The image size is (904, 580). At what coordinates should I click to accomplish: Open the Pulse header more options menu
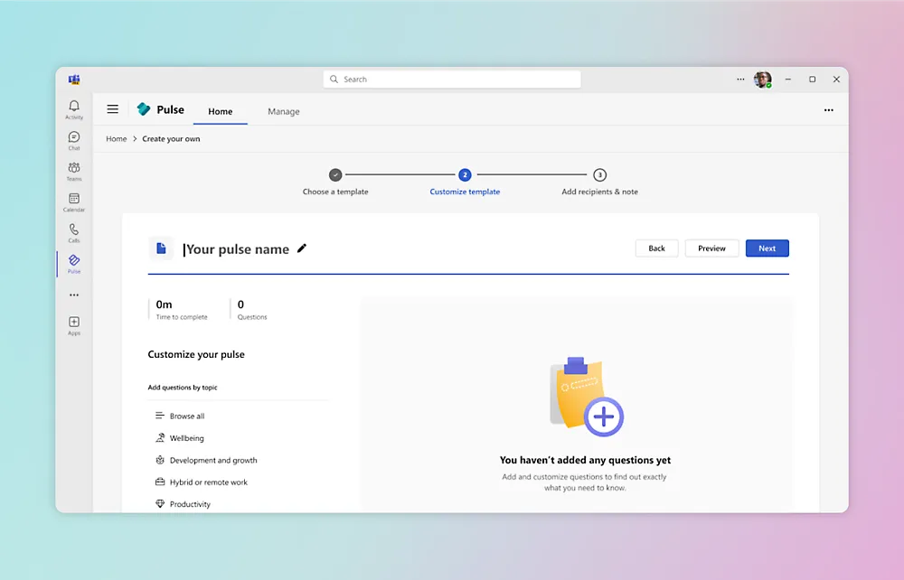[x=828, y=110]
